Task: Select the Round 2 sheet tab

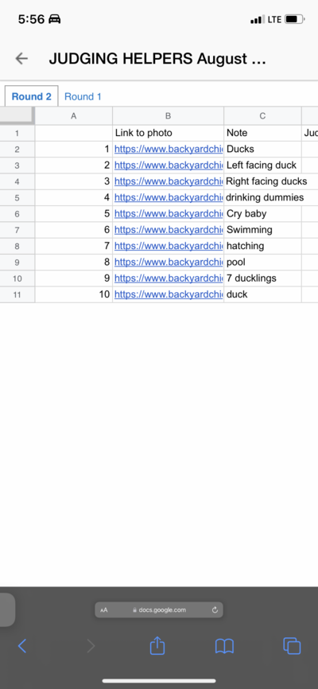Action: pyautogui.click(x=32, y=96)
